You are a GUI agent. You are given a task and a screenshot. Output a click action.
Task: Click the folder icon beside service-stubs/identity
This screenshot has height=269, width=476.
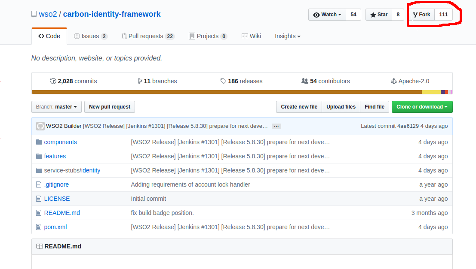[39, 171]
